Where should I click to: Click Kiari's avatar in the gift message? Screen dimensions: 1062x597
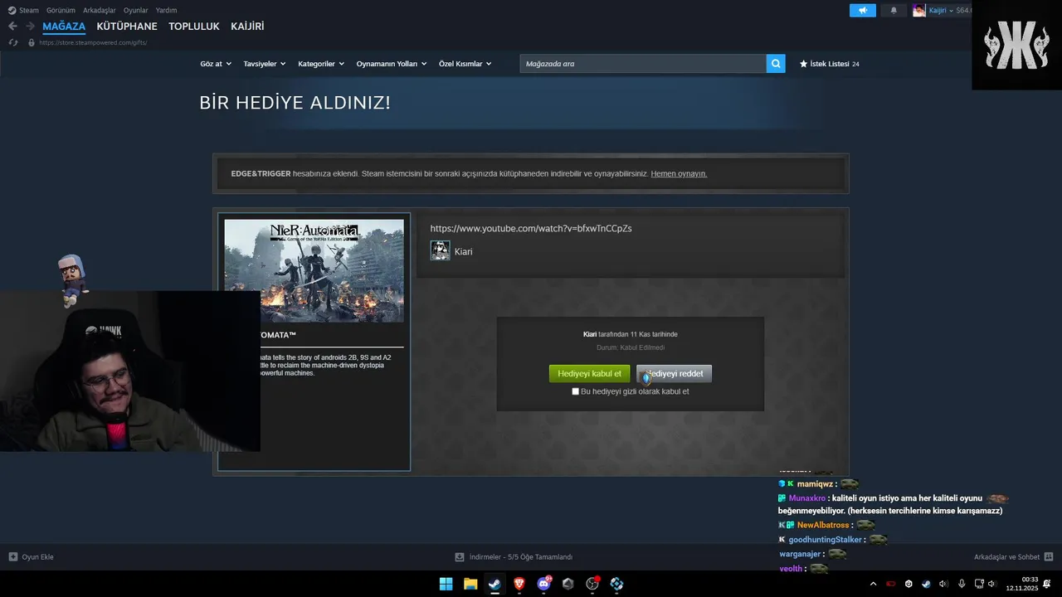(440, 250)
